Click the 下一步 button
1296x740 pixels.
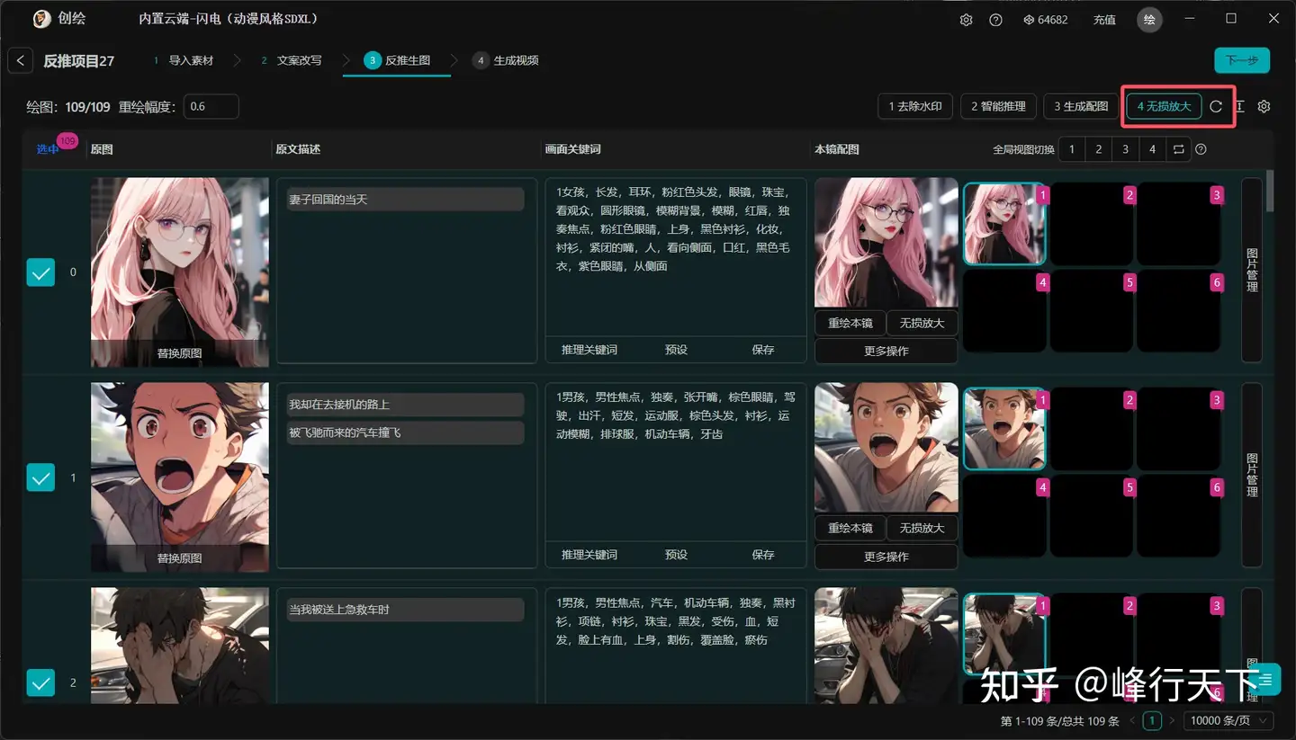point(1242,60)
